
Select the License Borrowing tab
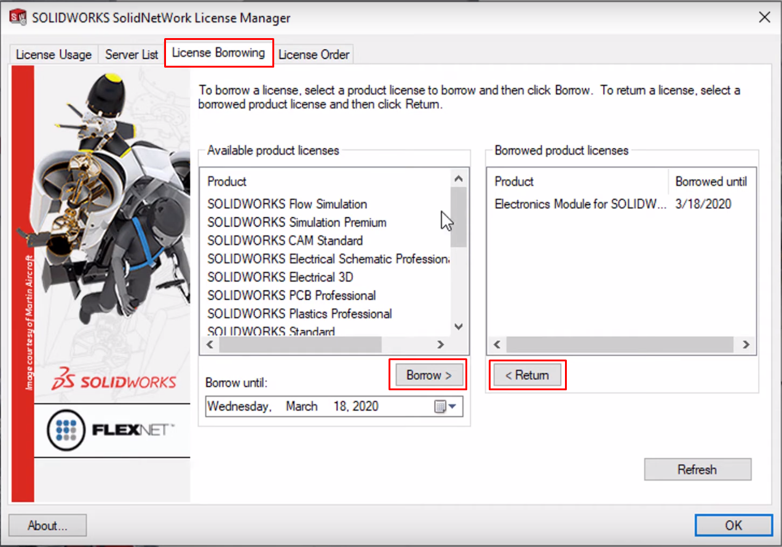point(218,53)
